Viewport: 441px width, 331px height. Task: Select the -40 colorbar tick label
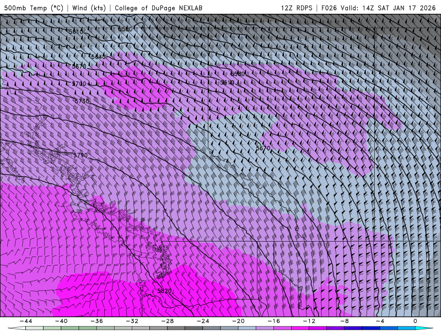tap(61, 321)
